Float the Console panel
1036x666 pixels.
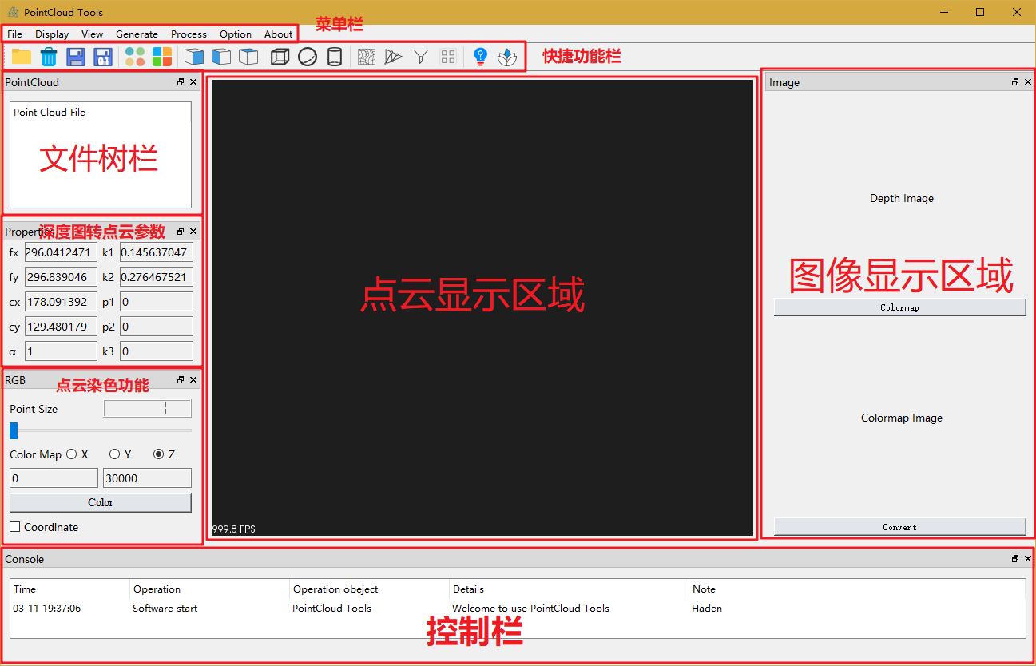(x=1015, y=559)
